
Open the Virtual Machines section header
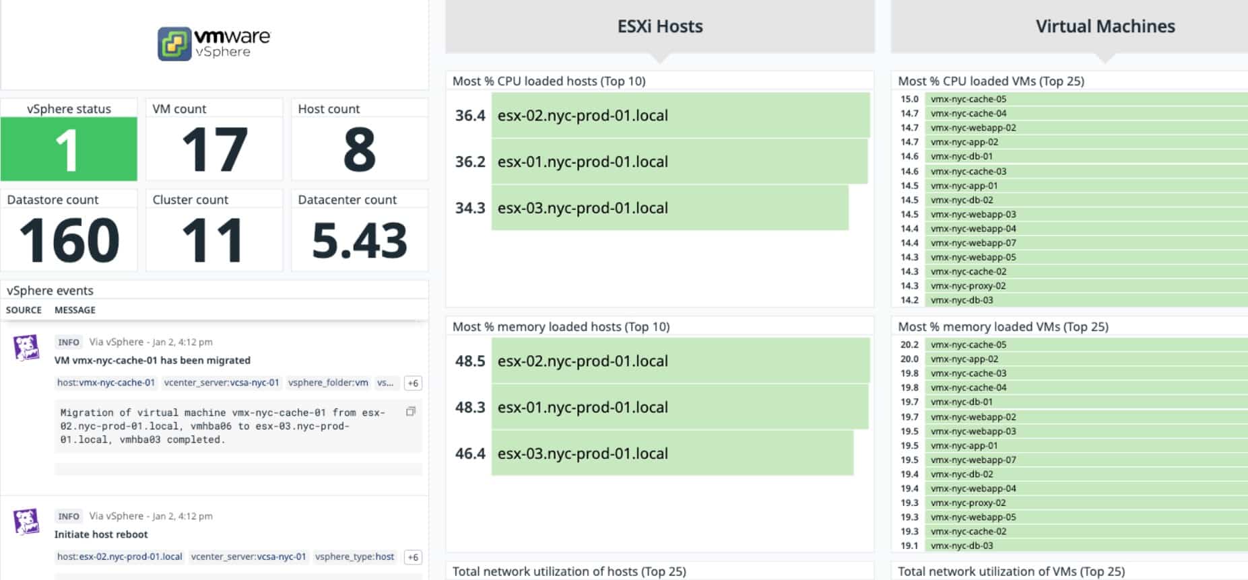(1105, 26)
